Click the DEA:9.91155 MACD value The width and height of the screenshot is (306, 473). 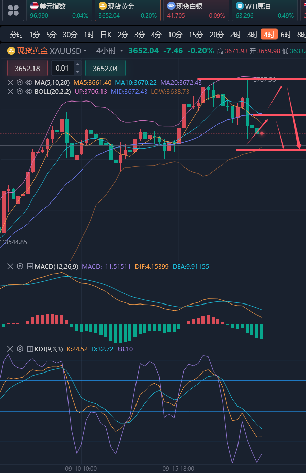tap(191, 266)
